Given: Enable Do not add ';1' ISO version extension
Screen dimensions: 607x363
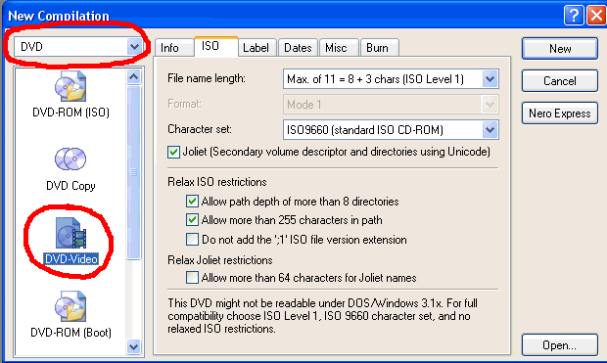Looking at the screenshot, I should pos(192,240).
